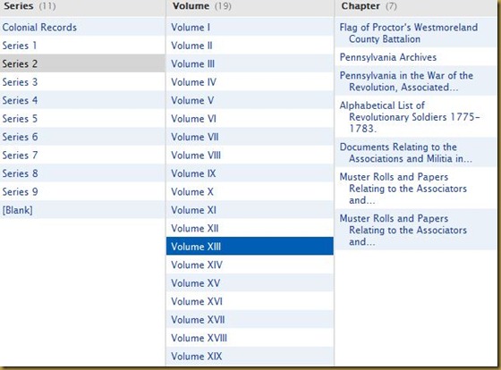501x370 pixels.
Task: Click the [Blank] series entry
Action: point(82,210)
